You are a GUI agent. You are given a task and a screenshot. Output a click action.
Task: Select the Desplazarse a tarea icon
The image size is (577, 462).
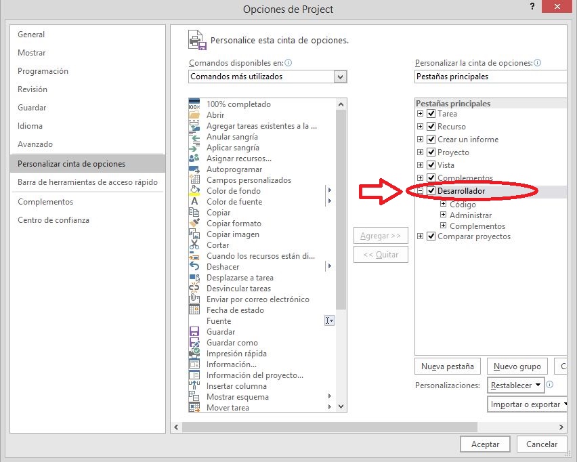[194, 278]
